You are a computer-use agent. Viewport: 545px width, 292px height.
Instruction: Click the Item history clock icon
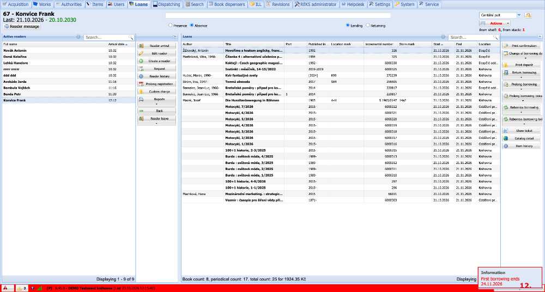(x=506, y=147)
